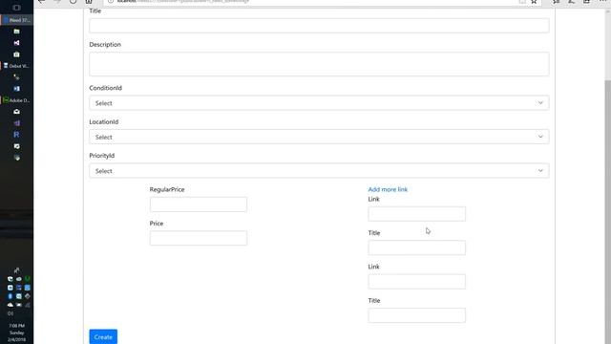Focus the RegularPrice input field
The width and height of the screenshot is (611, 344).
point(199,204)
